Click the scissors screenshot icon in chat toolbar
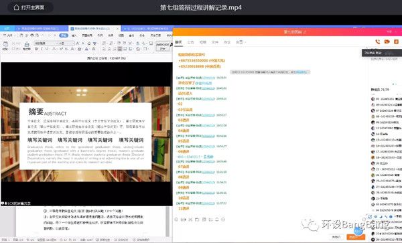The height and width of the screenshot is (243, 402). click(190, 220)
